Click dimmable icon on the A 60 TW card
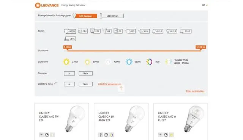This screenshot has height=140, width=243. click(47, 135)
